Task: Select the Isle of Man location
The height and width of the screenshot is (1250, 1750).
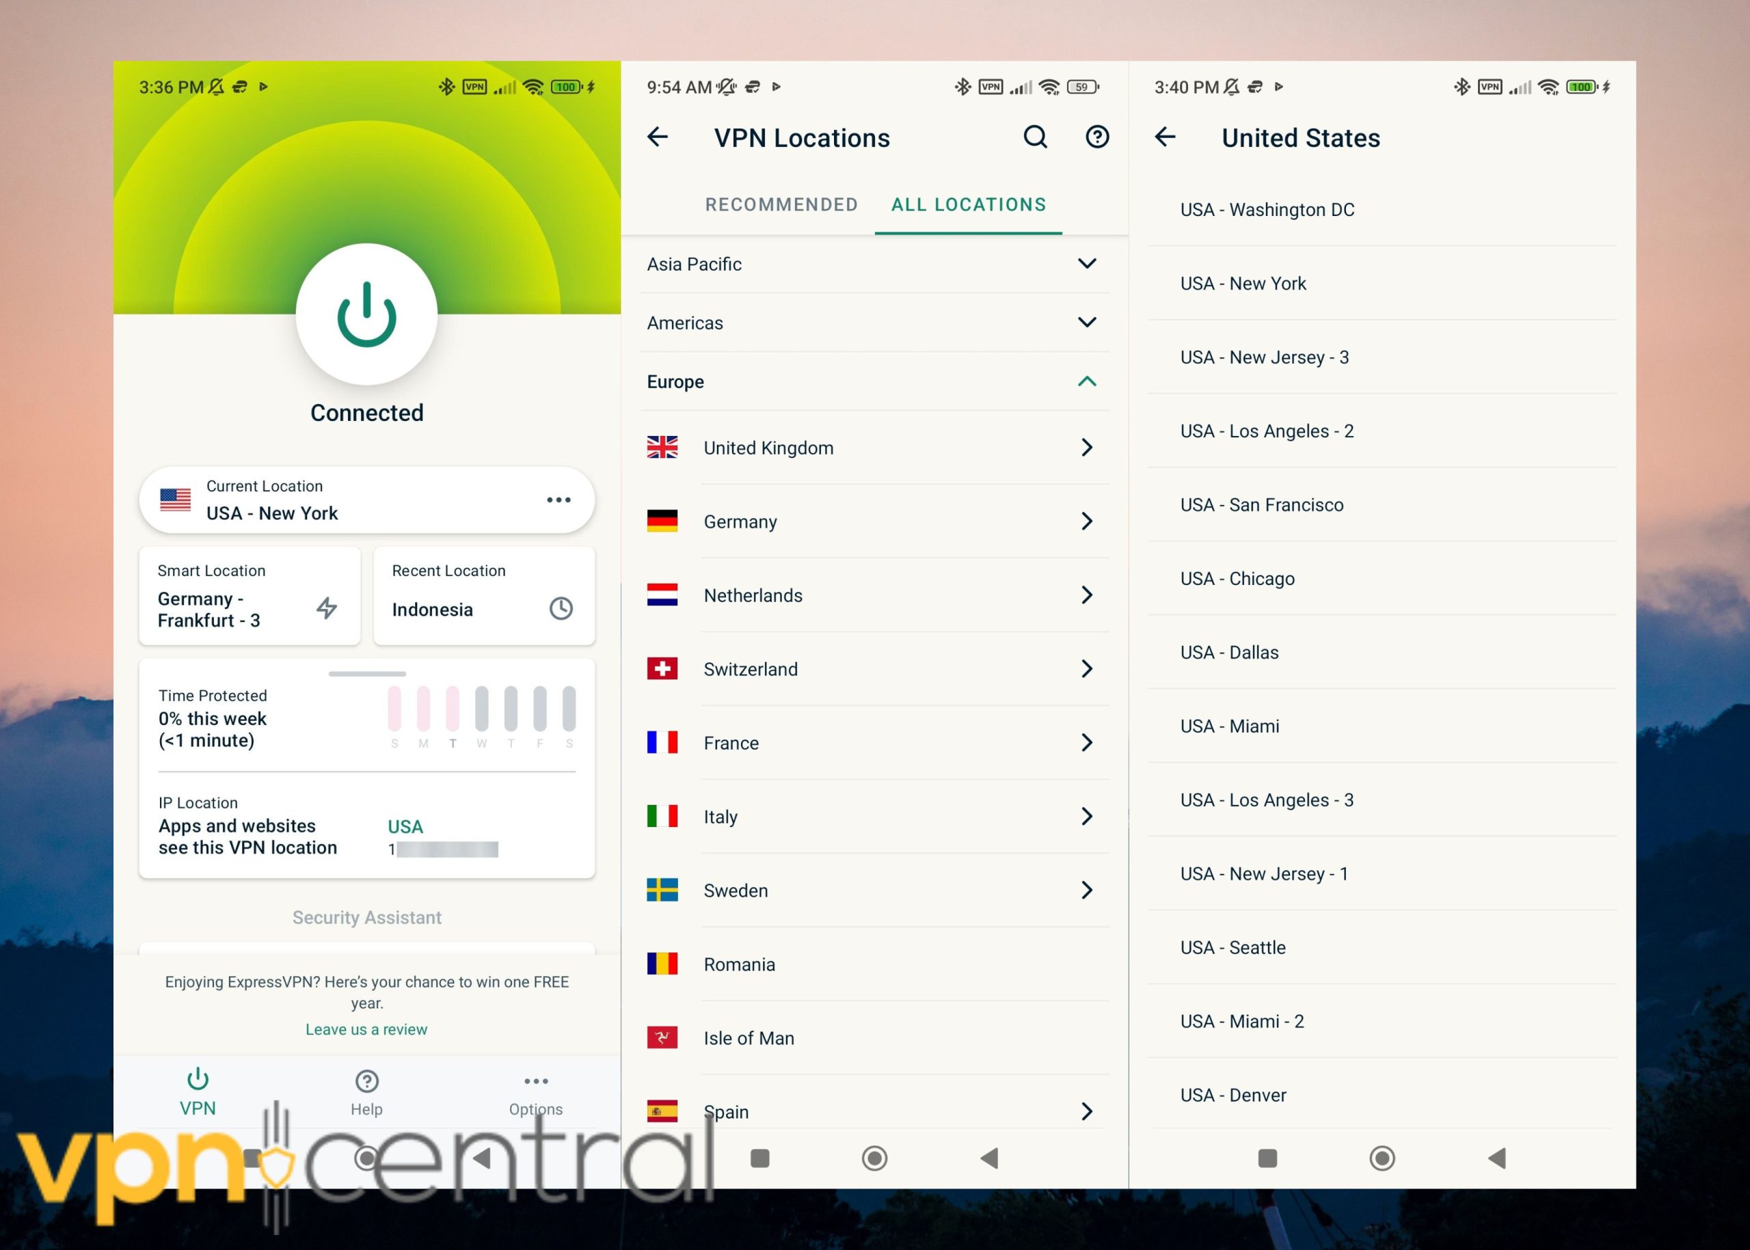Action: pos(874,1037)
